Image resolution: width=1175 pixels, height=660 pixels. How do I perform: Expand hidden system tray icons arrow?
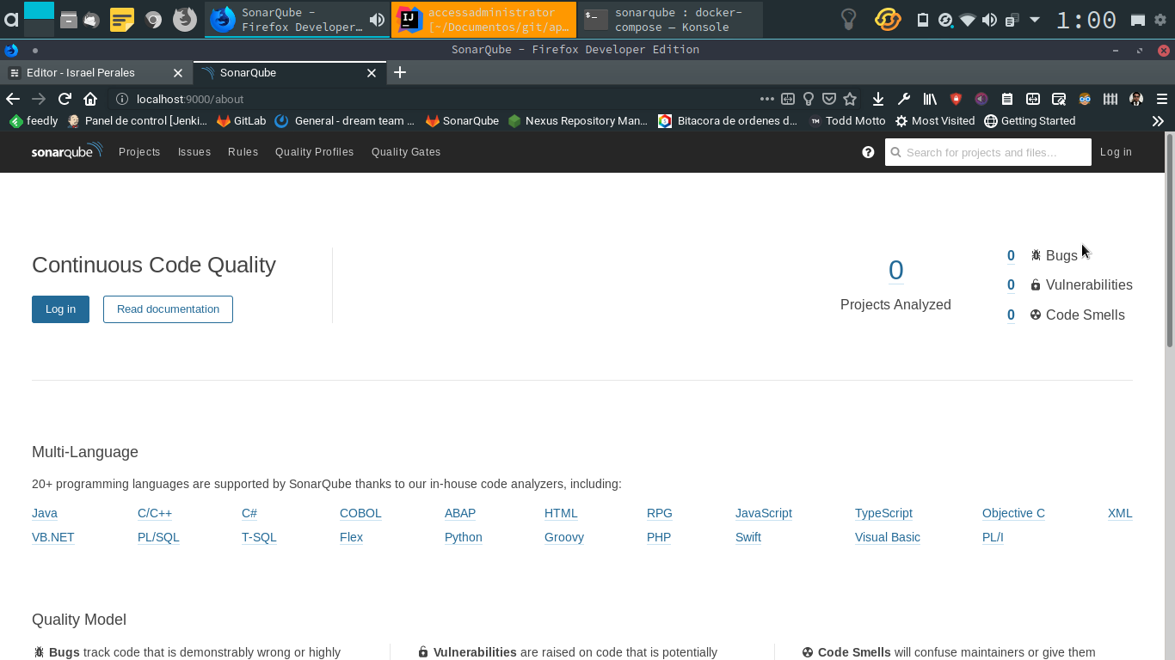click(1035, 20)
